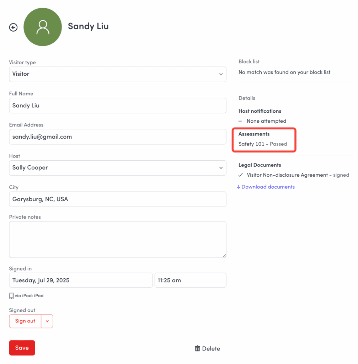This screenshot has height=364, width=358.
Task: Open the Visitor type dropdown
Action: 117,74
